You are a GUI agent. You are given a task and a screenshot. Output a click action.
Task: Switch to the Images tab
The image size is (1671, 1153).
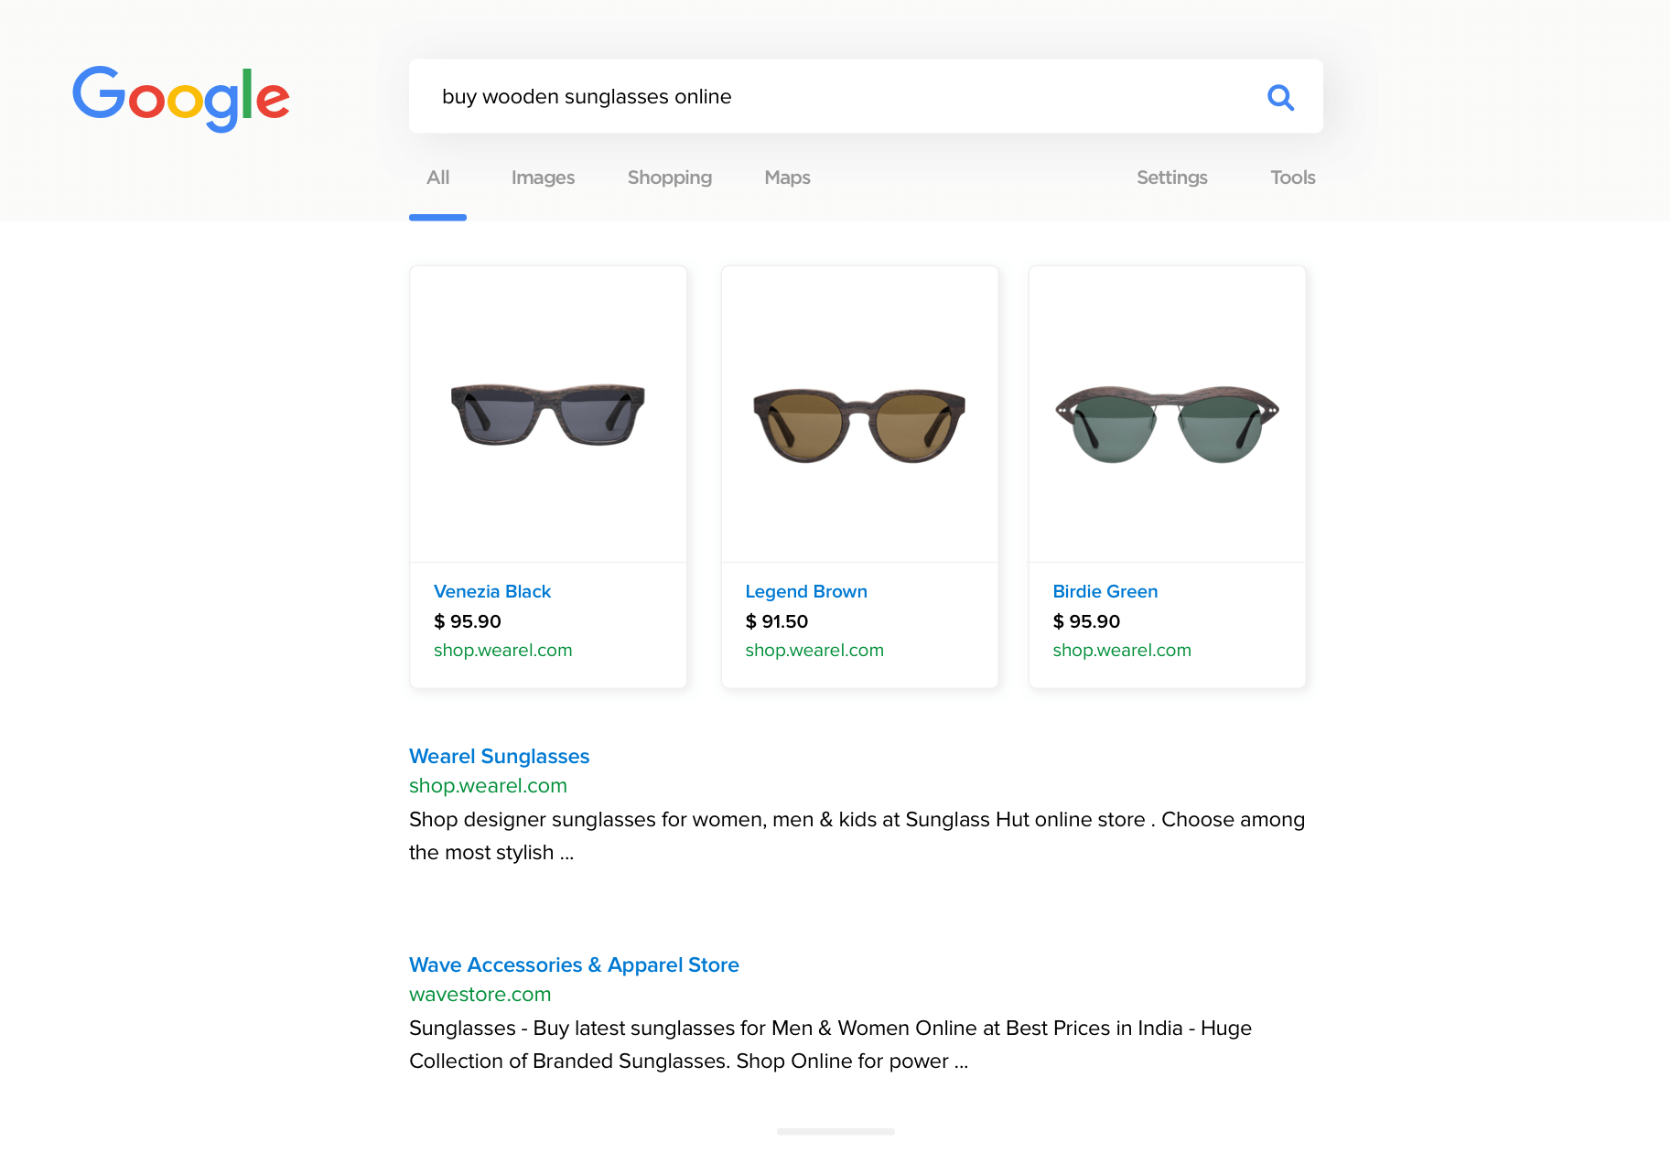(543, 178)
